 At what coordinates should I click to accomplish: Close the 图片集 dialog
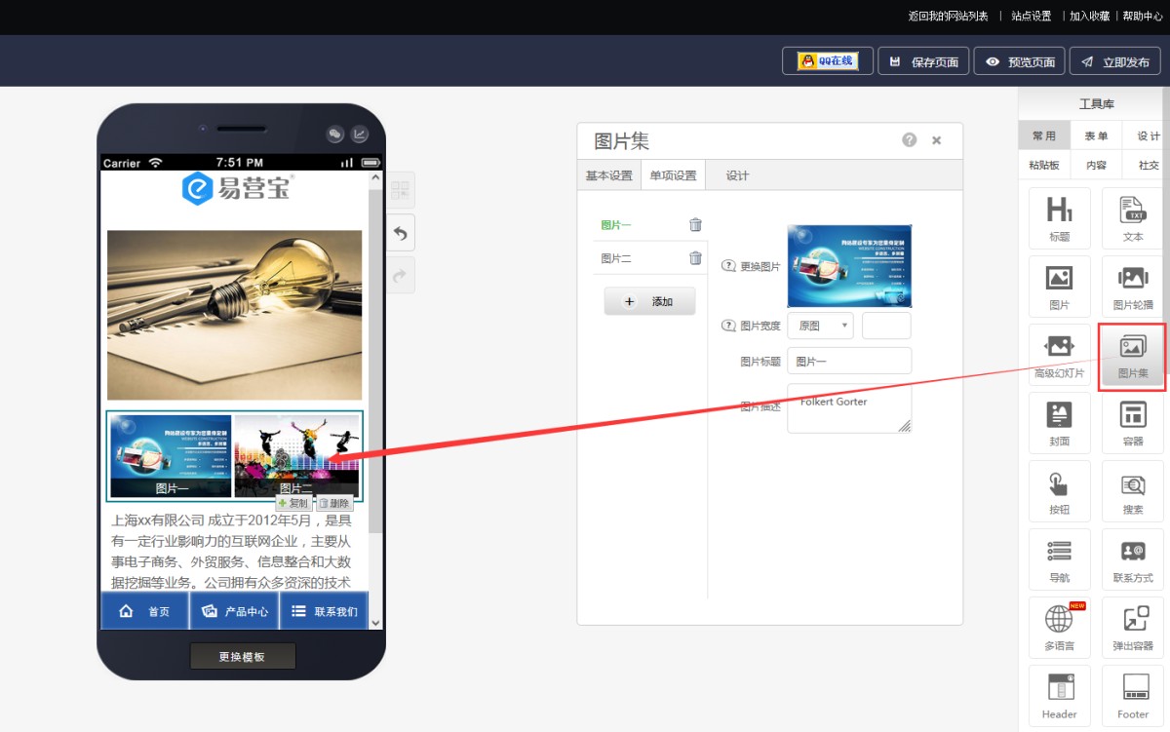(937, 140)
